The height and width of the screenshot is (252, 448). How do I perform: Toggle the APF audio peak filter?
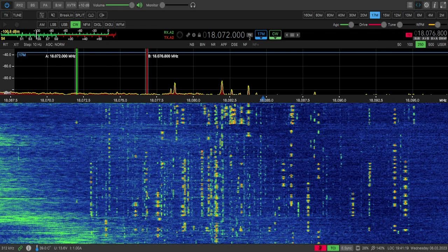tap(224, 45)
